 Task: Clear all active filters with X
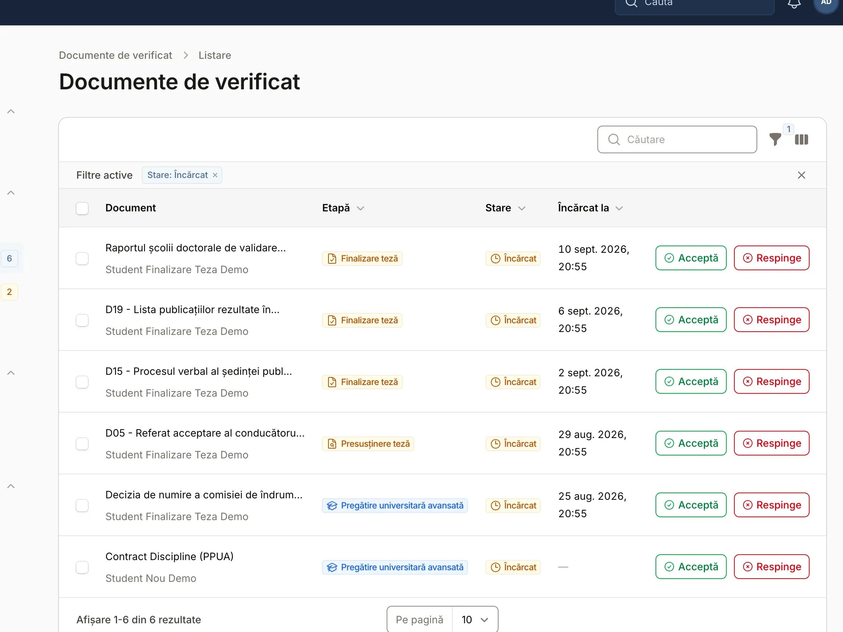(x=801, y=175)
